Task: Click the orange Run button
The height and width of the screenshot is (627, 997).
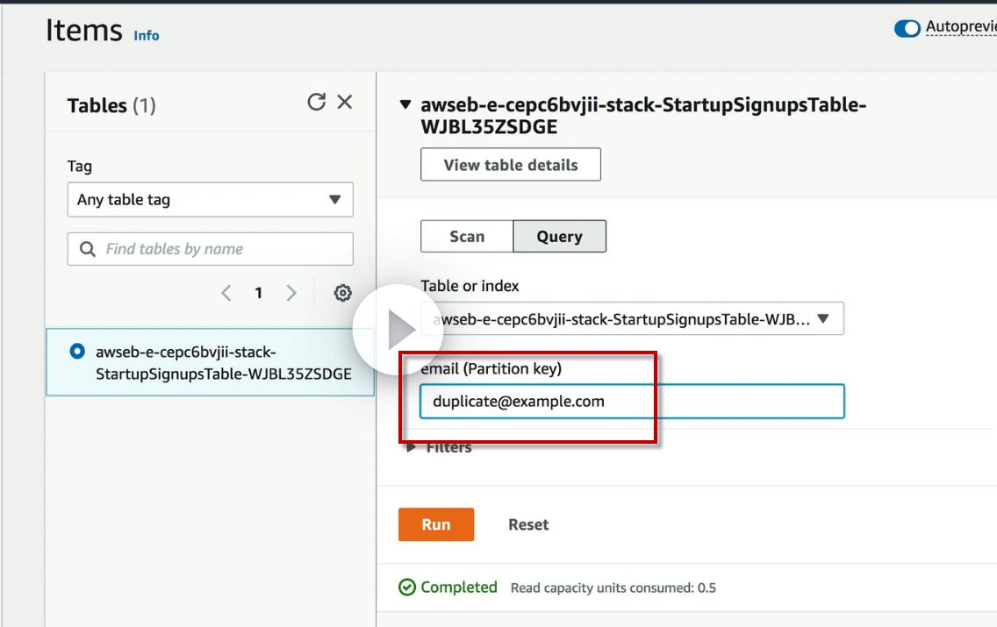Action: [x=436, y=524]
